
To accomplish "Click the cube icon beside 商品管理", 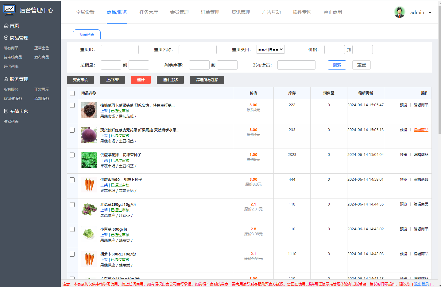I will 6,38.
